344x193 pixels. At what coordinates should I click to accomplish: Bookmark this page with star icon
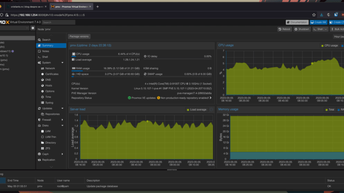314,15
